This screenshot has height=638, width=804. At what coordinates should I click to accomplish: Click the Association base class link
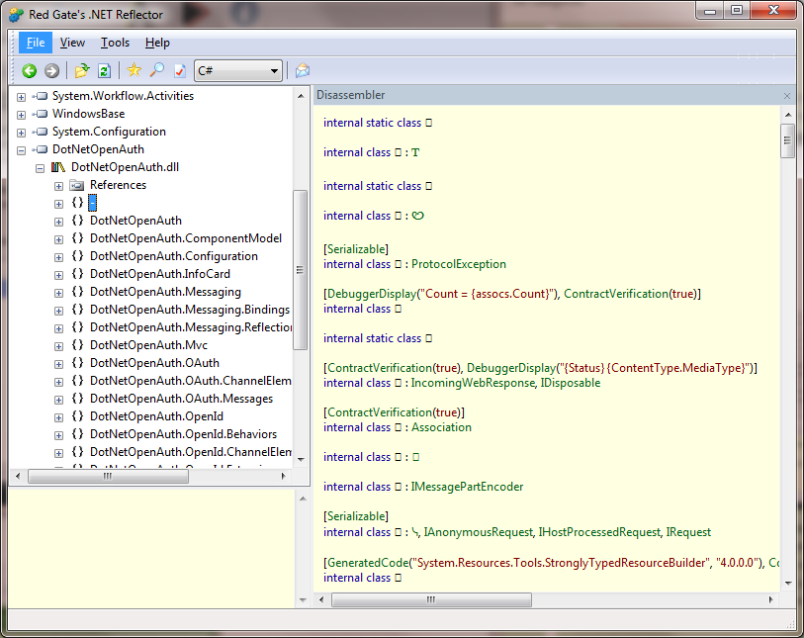click(x=441, y=427)
